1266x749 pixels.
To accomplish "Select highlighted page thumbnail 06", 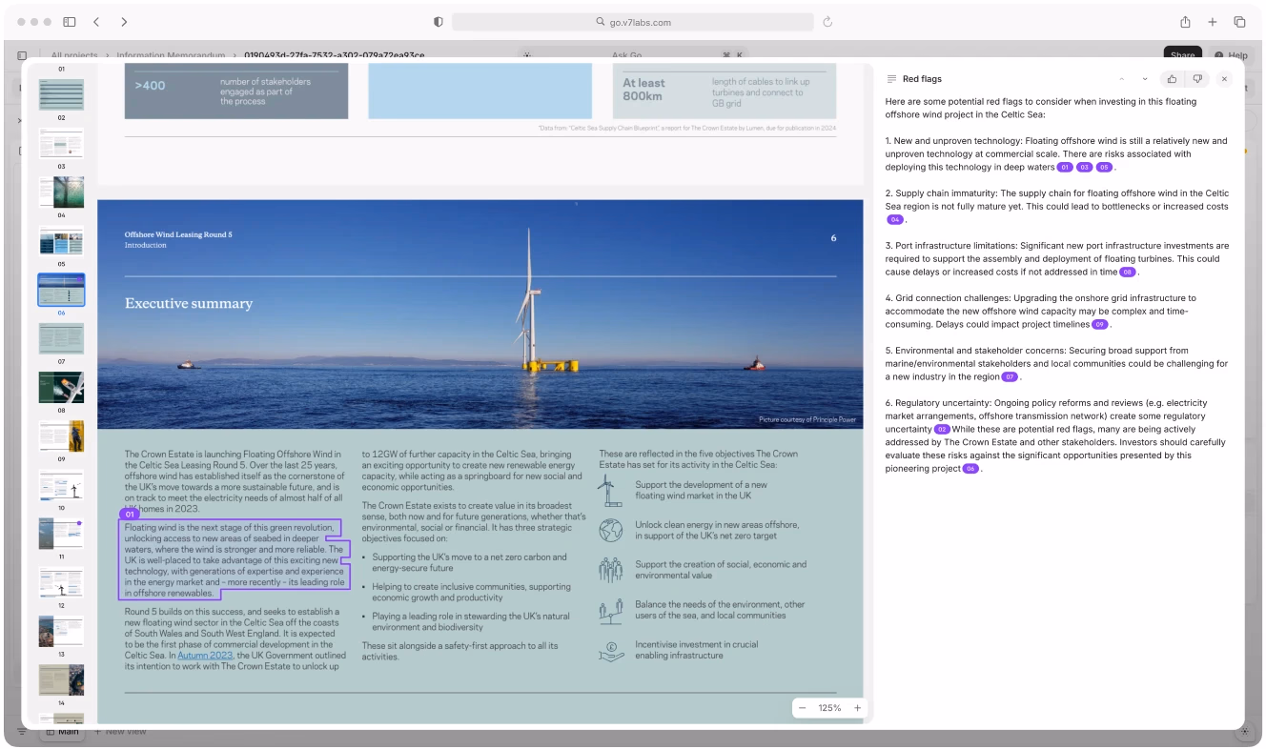I will (x=61, y=290).
